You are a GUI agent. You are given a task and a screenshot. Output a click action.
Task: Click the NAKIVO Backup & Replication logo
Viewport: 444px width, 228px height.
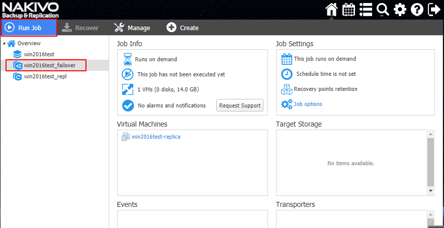(x=30, y=10)
